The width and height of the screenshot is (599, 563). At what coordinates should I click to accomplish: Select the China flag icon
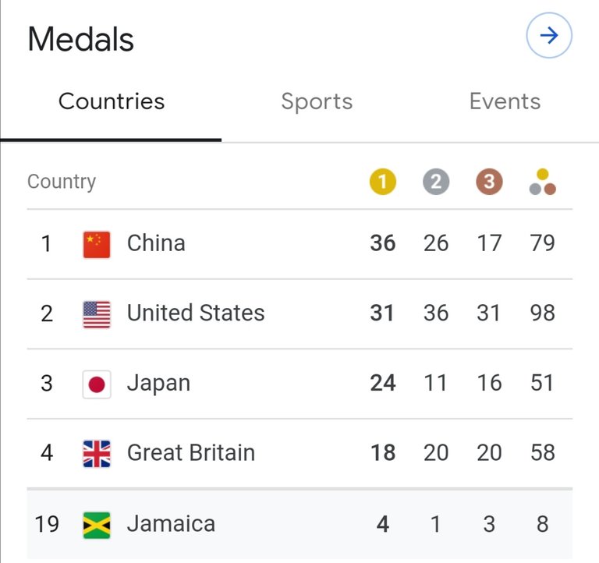pyautogui.click(x=97, y=244)
